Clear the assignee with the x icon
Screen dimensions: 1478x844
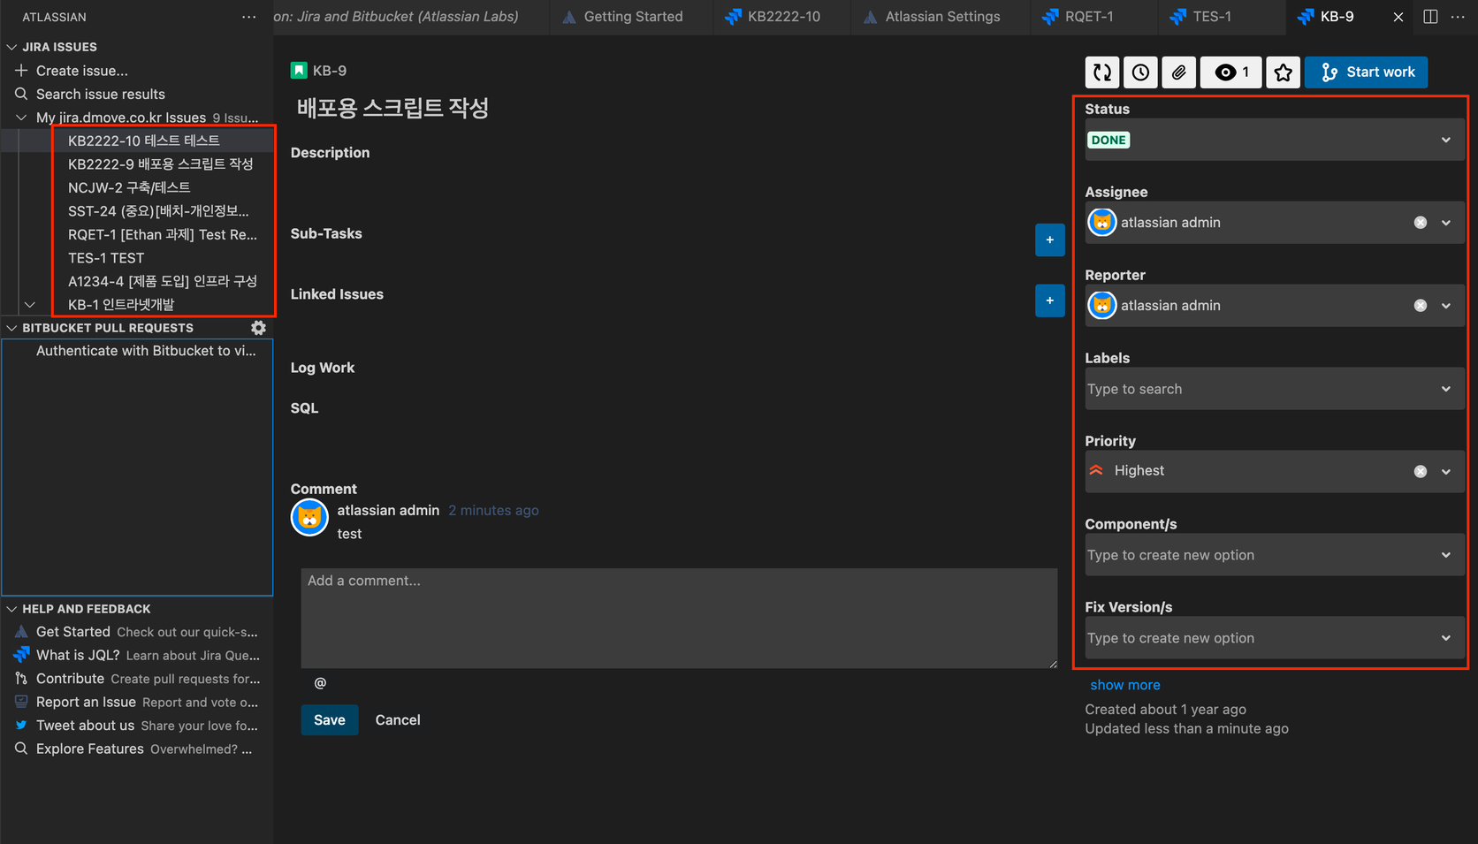pos(1420,223)
